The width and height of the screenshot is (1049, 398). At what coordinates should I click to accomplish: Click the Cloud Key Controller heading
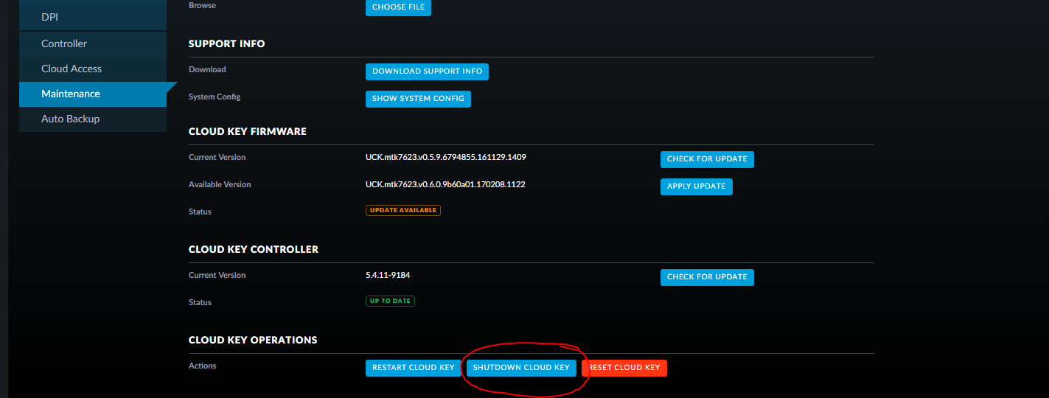(254, 249)
